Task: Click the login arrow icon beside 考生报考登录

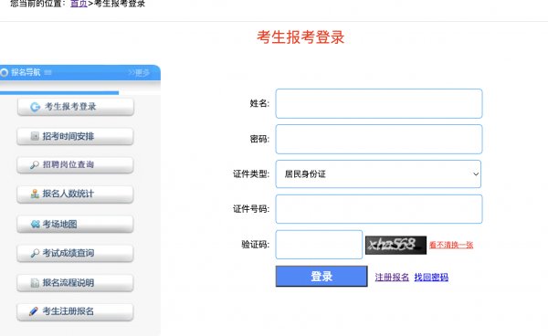Action: coord(35,107)
